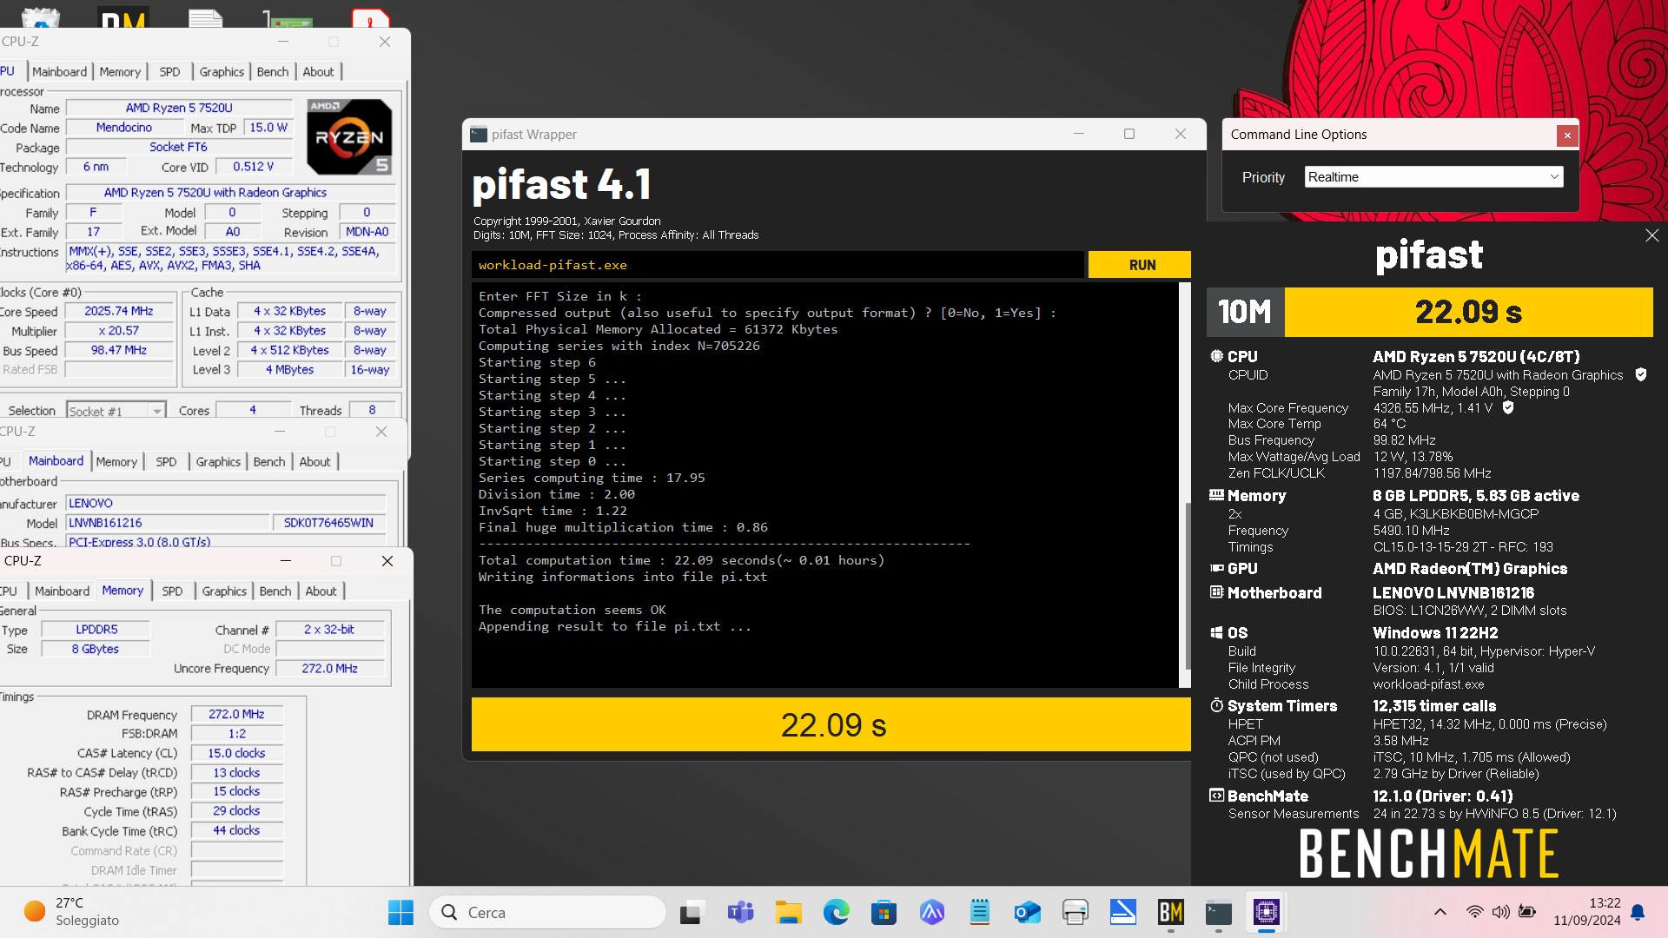Click the 'Total computation time : 22.09 seconds' line
1668x938 pixels.
click(681, 560)
